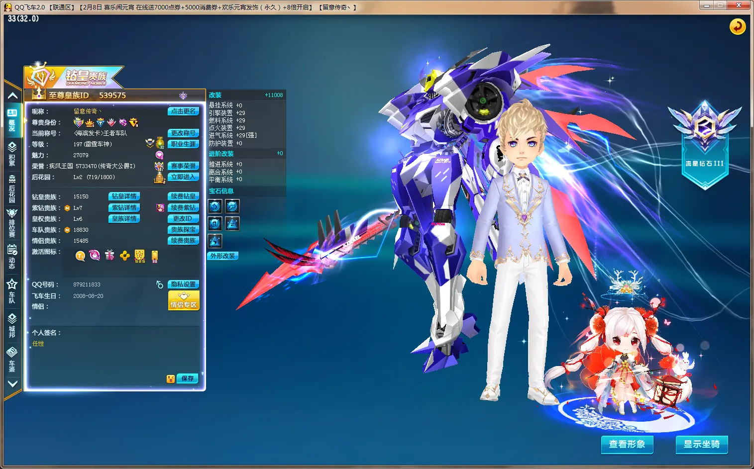The height and width of the screenshot is (469, 754).
Task: Open the 城邦 sidebar tab
Action: (12, 325)
